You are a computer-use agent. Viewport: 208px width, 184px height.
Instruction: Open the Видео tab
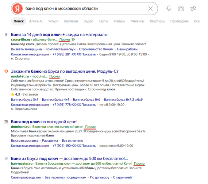(x=88, y=21)
